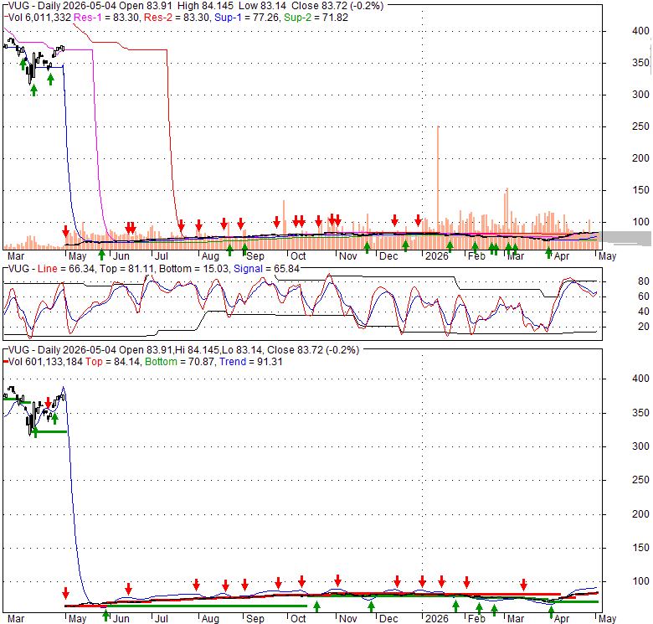
Task: Click the 'Vol 601,133,184' readout in the lower chart
Action: point(45,362)
